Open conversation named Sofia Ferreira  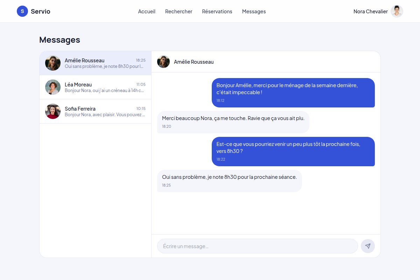[x=96, y=111]
